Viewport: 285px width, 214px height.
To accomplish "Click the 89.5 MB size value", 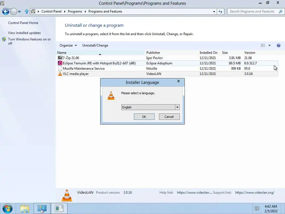I will (235, 63).
